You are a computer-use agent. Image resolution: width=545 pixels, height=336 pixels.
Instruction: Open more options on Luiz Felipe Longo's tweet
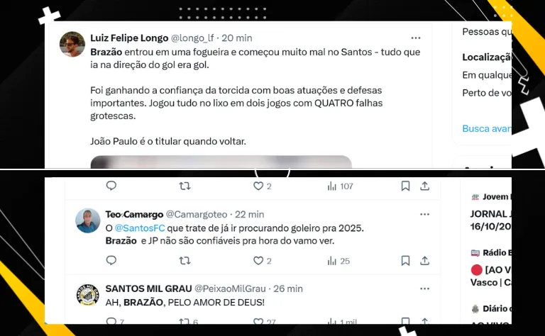pyautogui.click(x=416, y=38)
